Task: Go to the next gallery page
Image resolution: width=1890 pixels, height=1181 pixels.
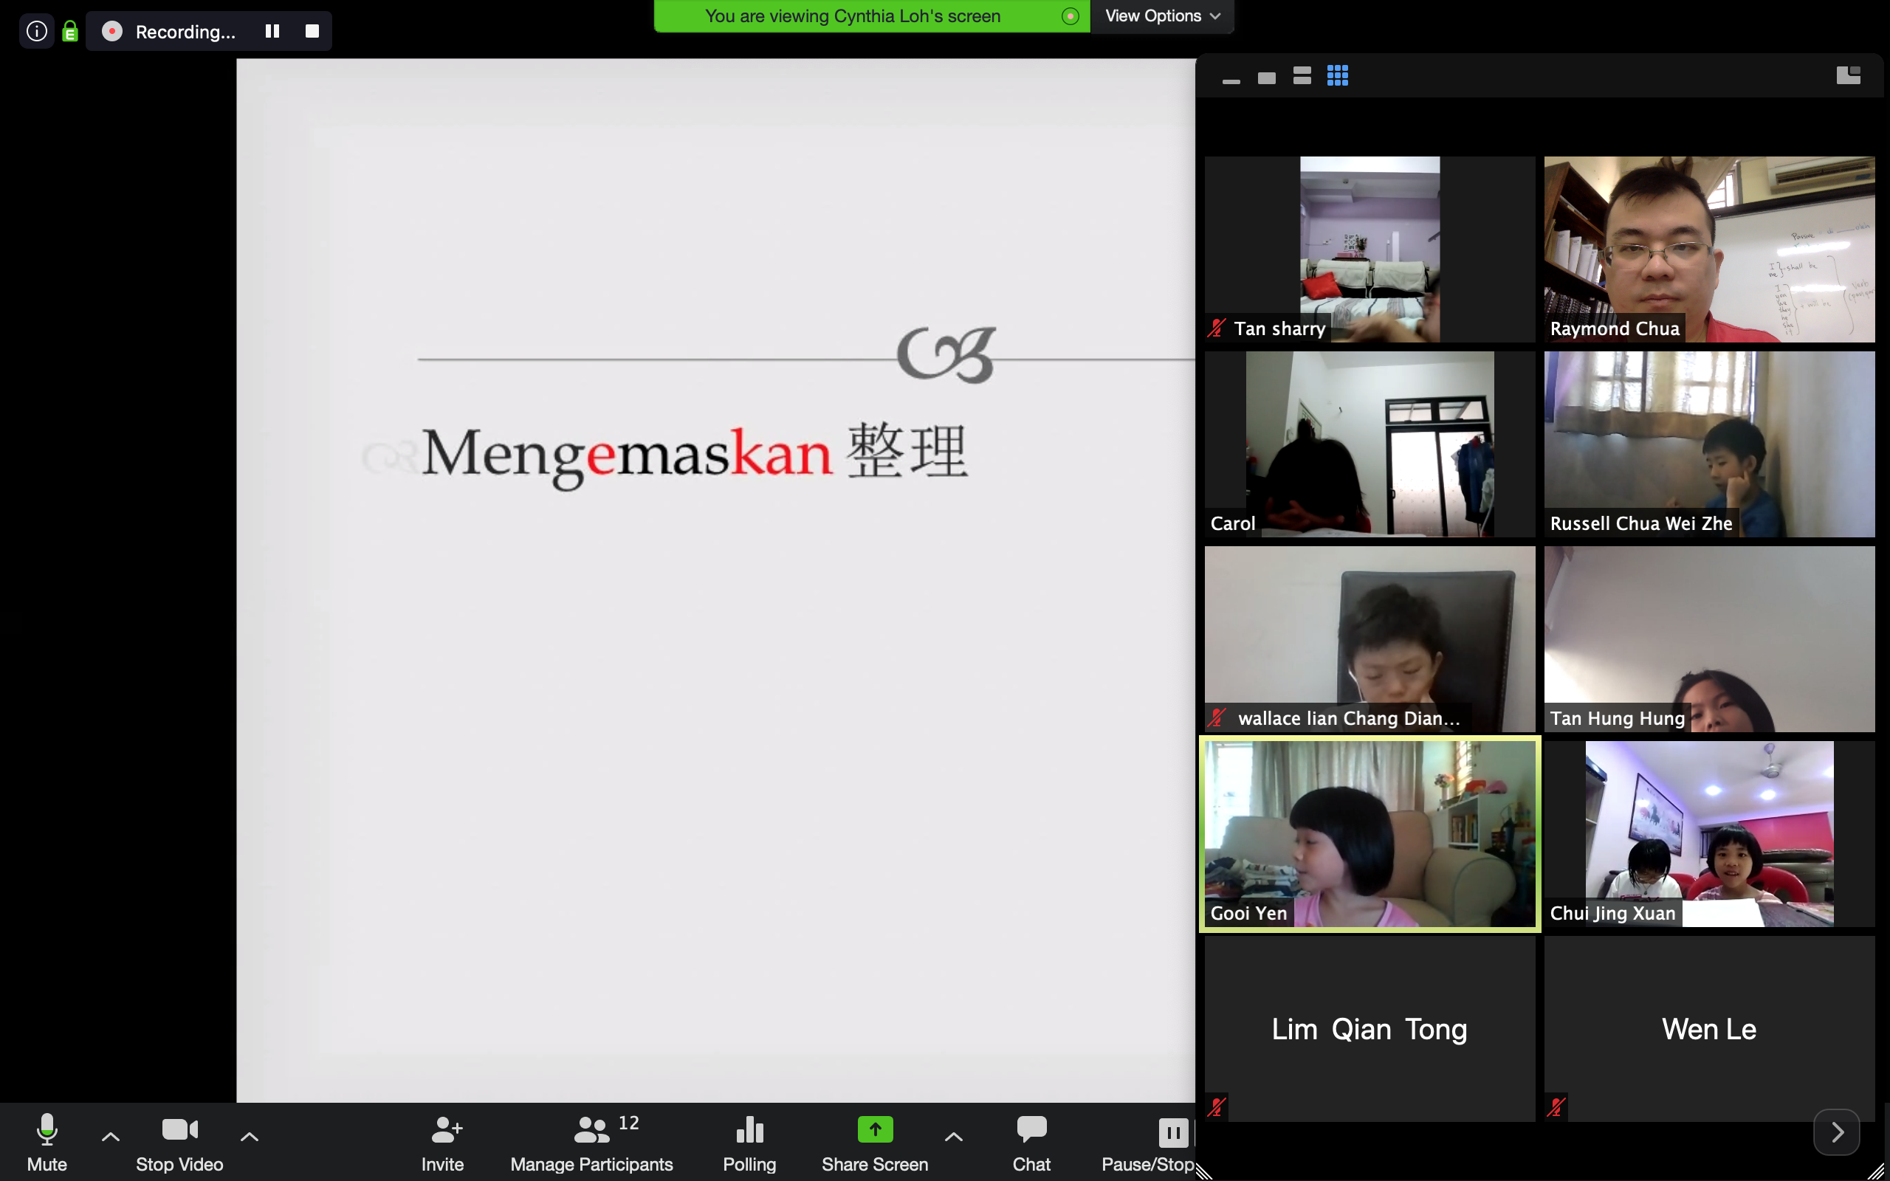Action: click(x=1837, y=1132)
